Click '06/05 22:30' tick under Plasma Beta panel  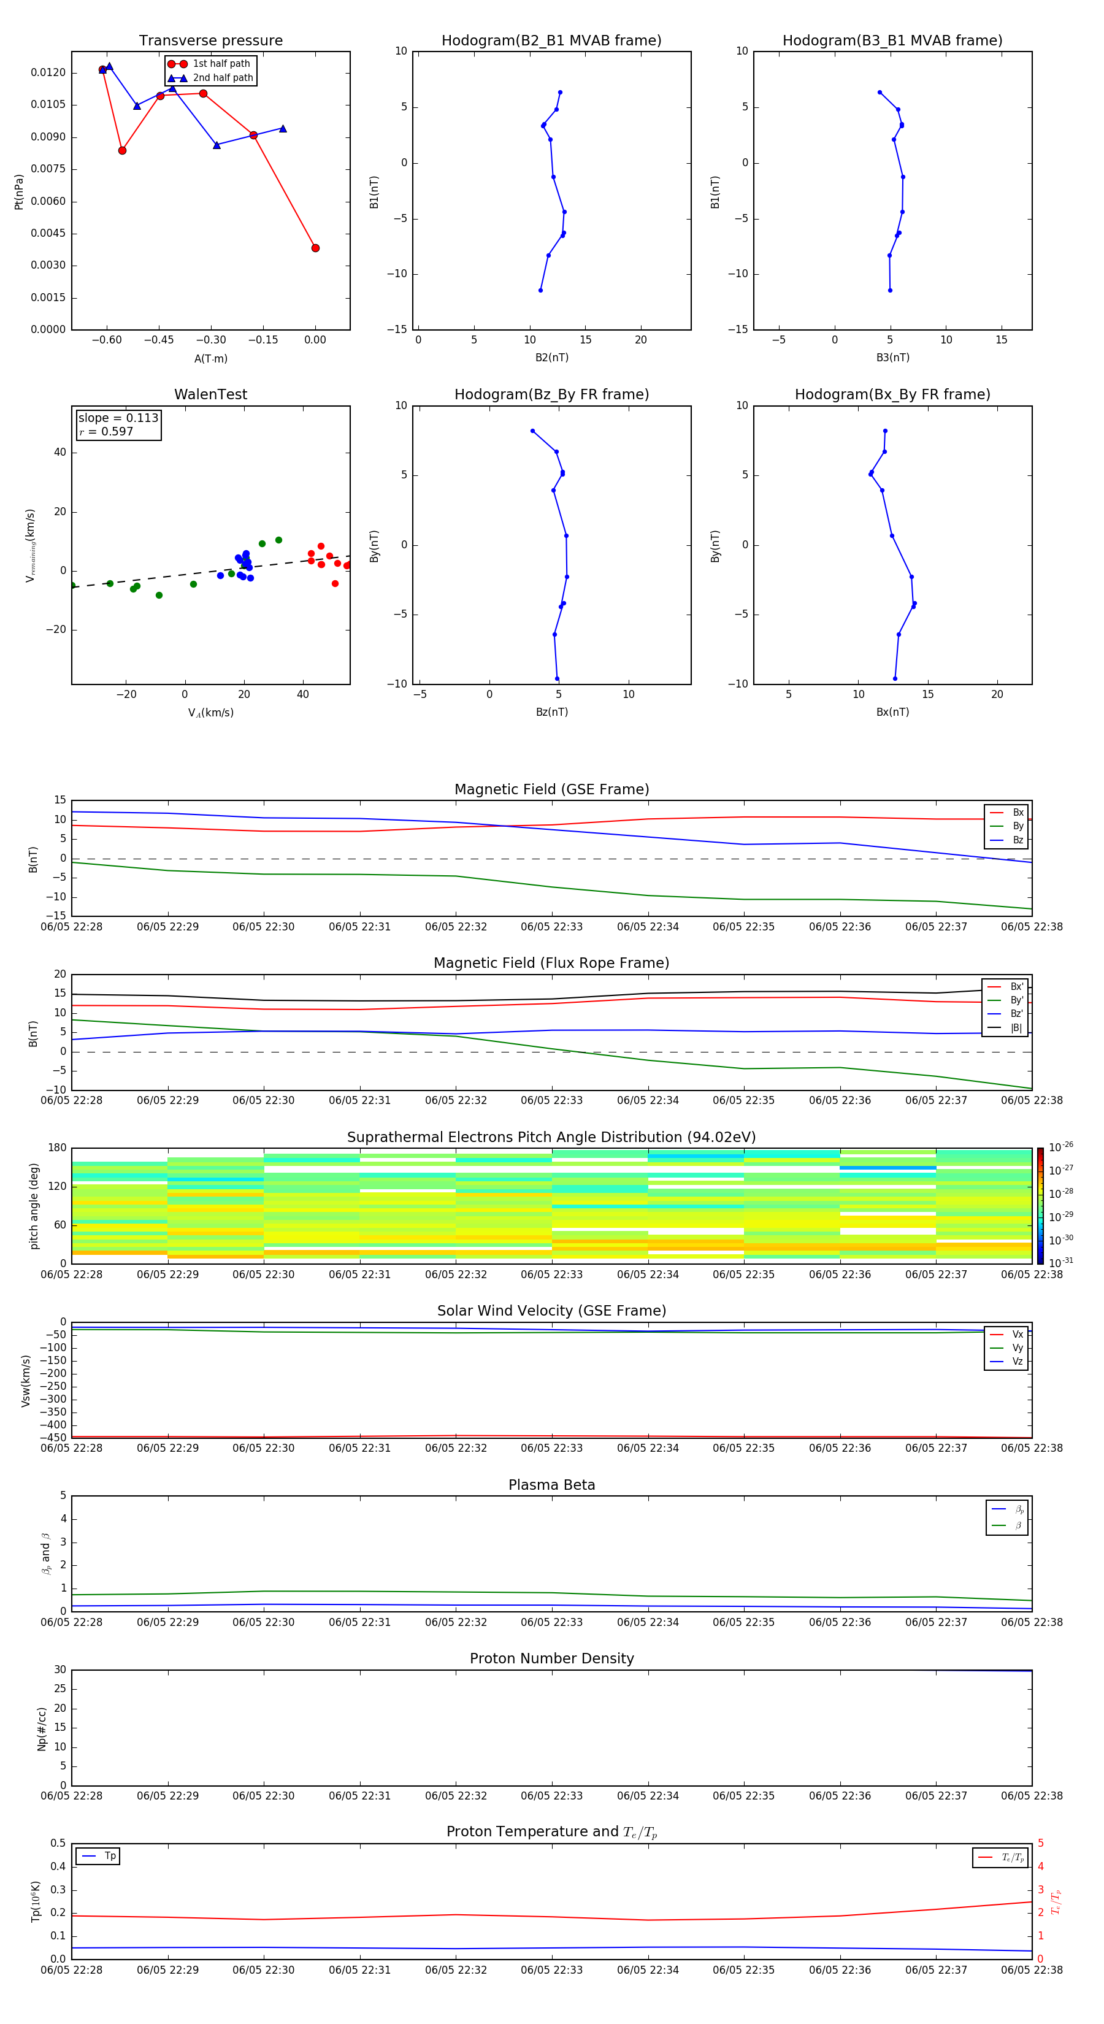263,1622
